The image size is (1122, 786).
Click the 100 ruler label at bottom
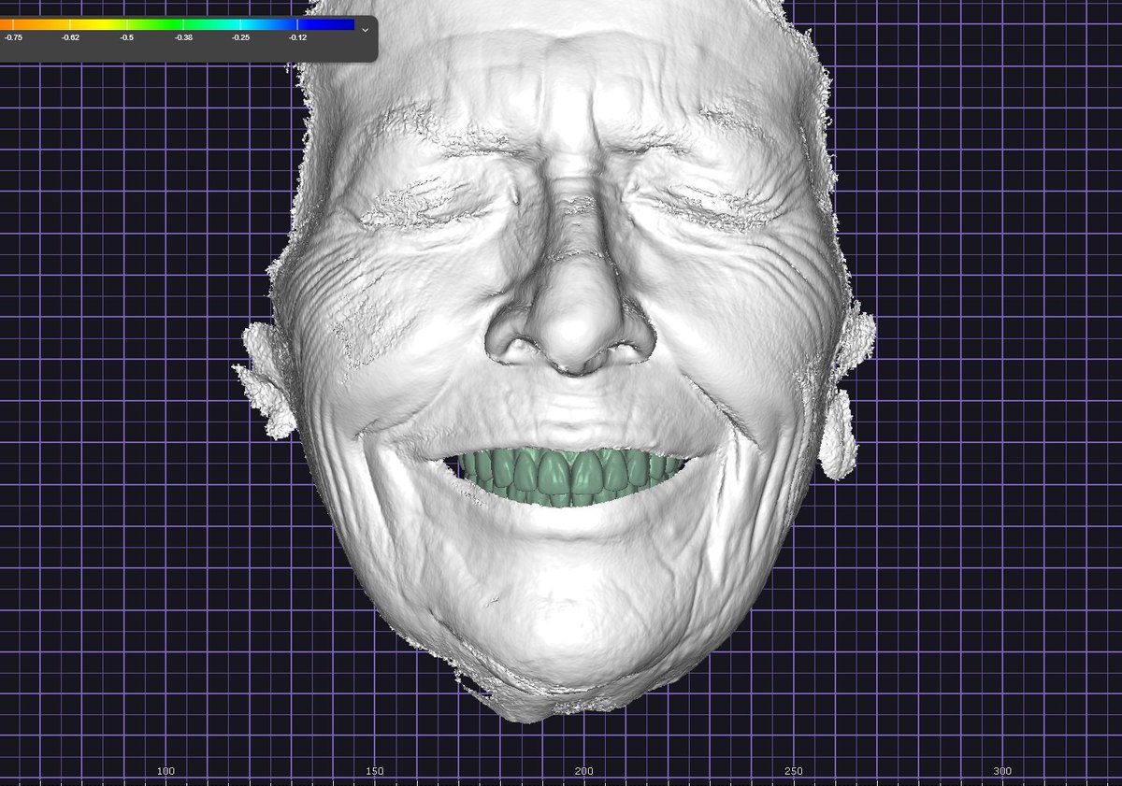(x=165, y=771)
